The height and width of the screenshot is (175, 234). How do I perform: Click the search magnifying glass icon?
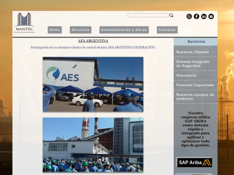click(x=171, y=15)
